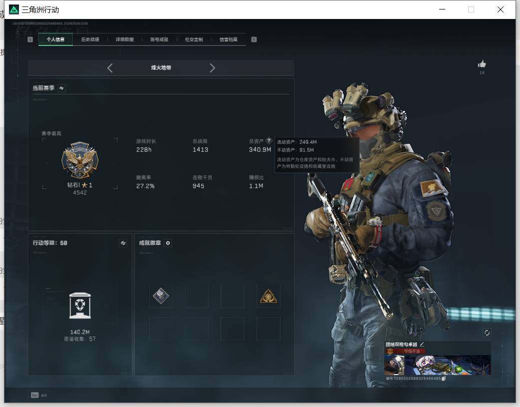
Task: Click the red 守信不渝 title badge
Action: (x=405, y=351)
